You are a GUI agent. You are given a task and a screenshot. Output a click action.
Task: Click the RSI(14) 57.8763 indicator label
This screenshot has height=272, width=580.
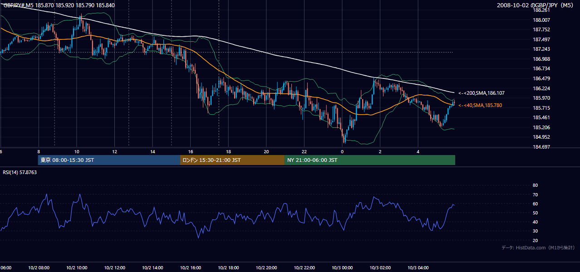coord(20,172)
